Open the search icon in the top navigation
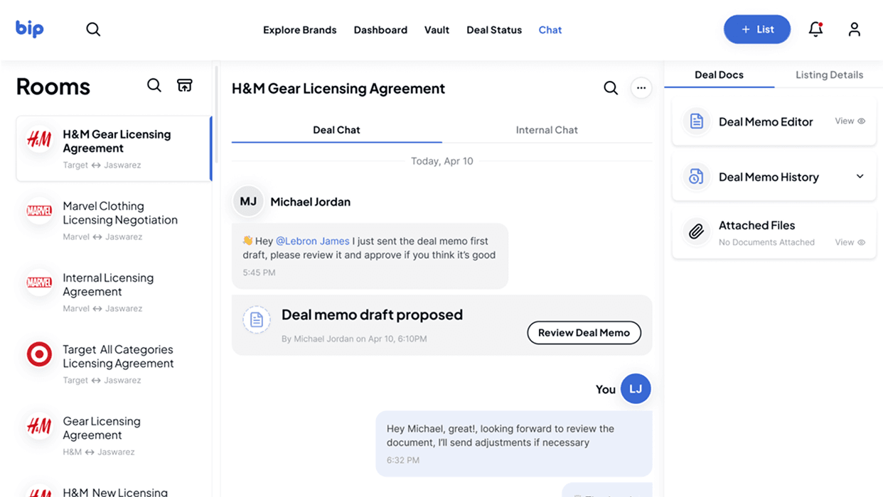 (x=93, y=29)
